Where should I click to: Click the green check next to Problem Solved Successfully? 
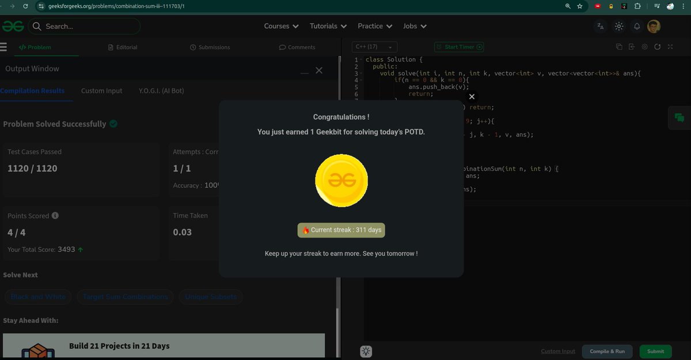[113, 124]
